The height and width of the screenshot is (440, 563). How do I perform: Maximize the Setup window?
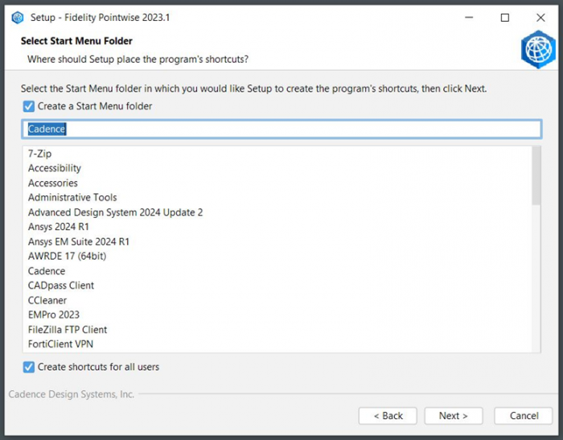point(505,17)
